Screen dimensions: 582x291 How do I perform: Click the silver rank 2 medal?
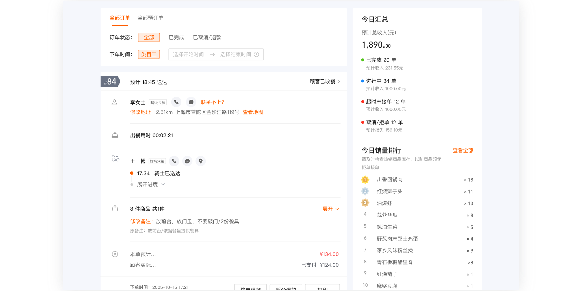coord(365,191)
